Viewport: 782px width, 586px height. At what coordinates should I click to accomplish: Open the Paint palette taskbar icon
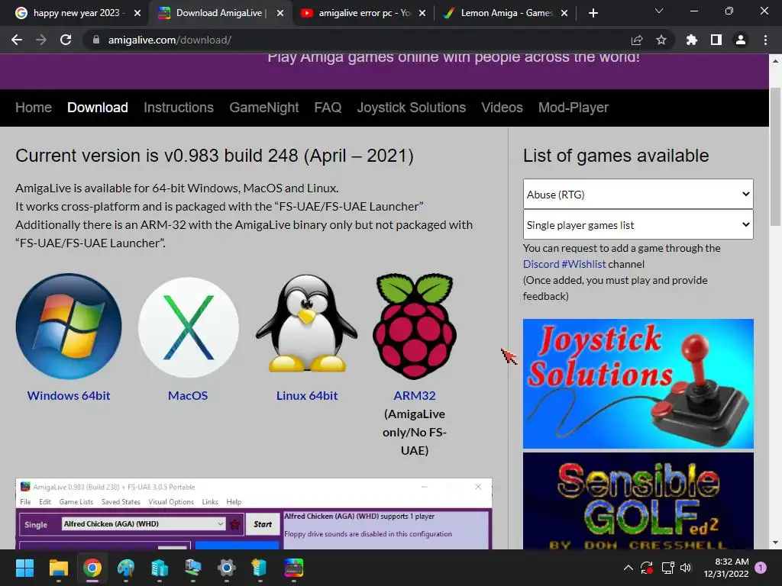pos(126,568)
